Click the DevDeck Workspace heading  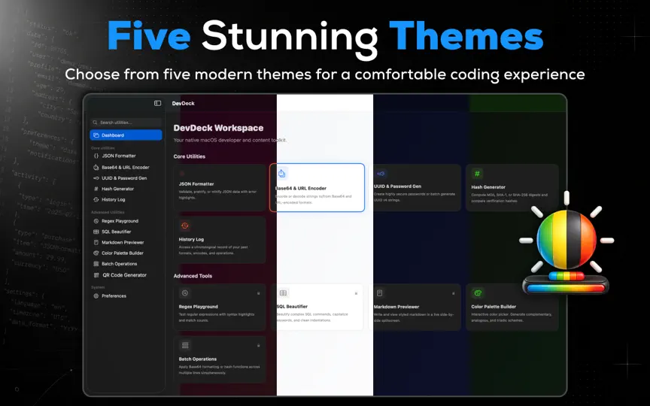pos(218,128)
